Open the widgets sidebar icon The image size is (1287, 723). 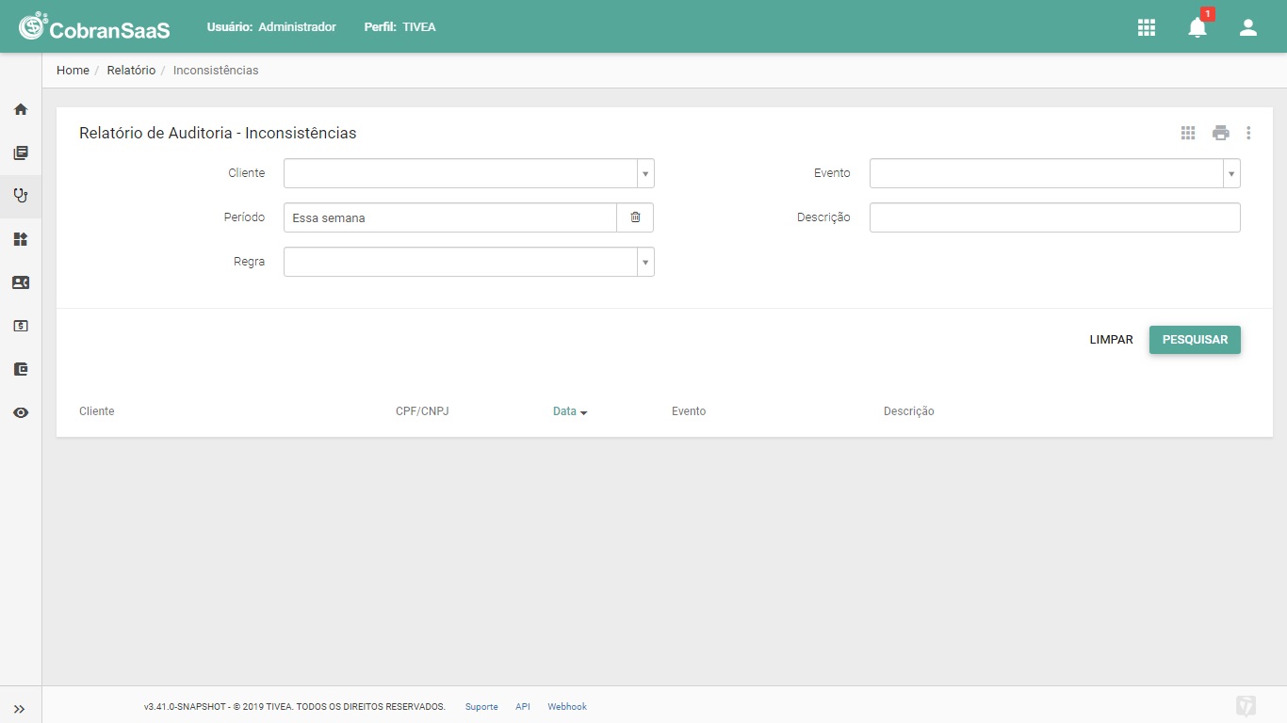pyautogui.click(x=21, y=239)
